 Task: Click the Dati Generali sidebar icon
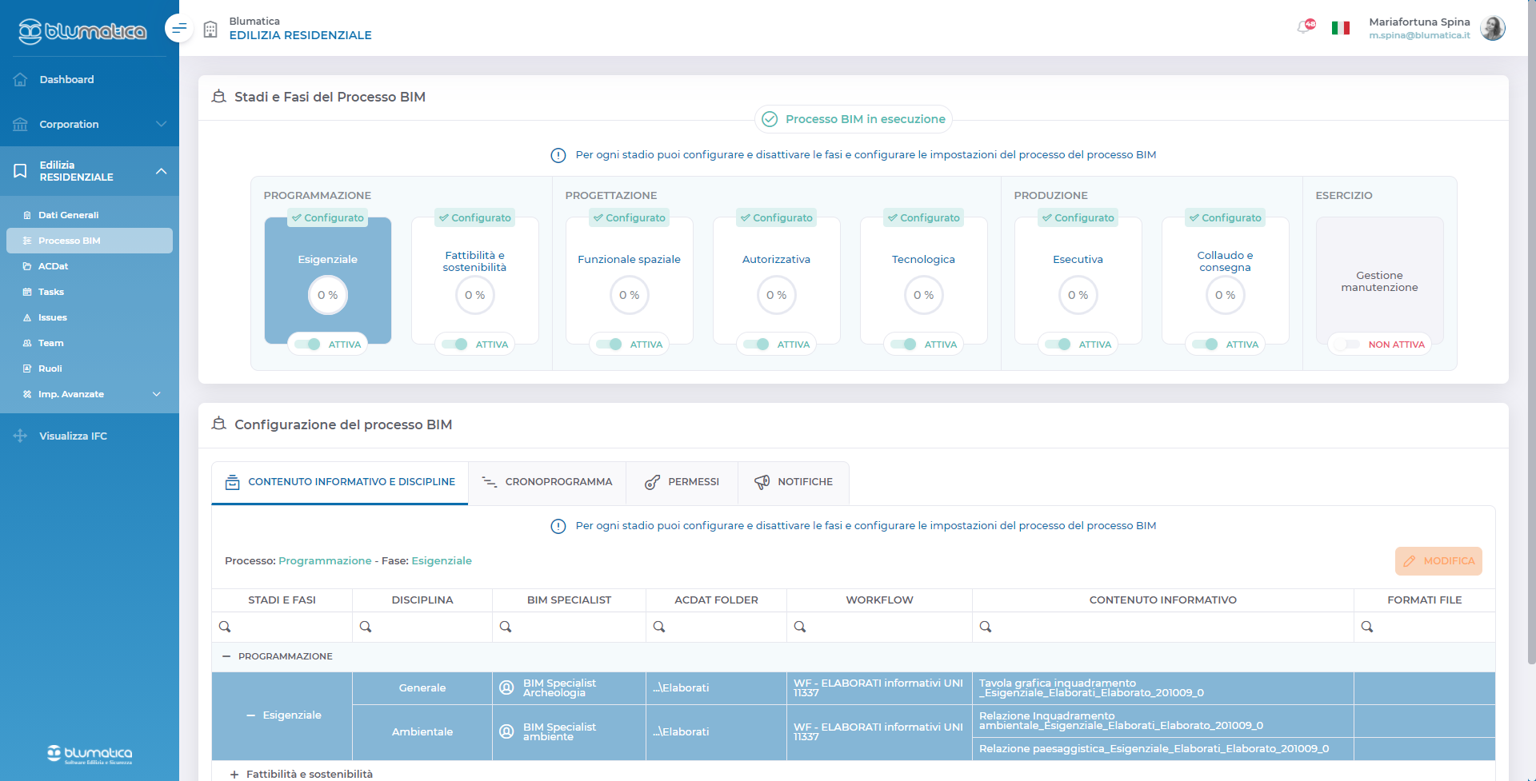click(x=27, y=215)
